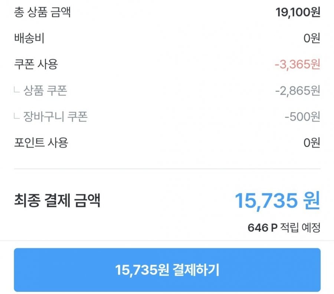Click the indent marker before 상품 쿠폰
Image resolution: width=334 pixels, height=294 pixels.
tap(16, 91)
